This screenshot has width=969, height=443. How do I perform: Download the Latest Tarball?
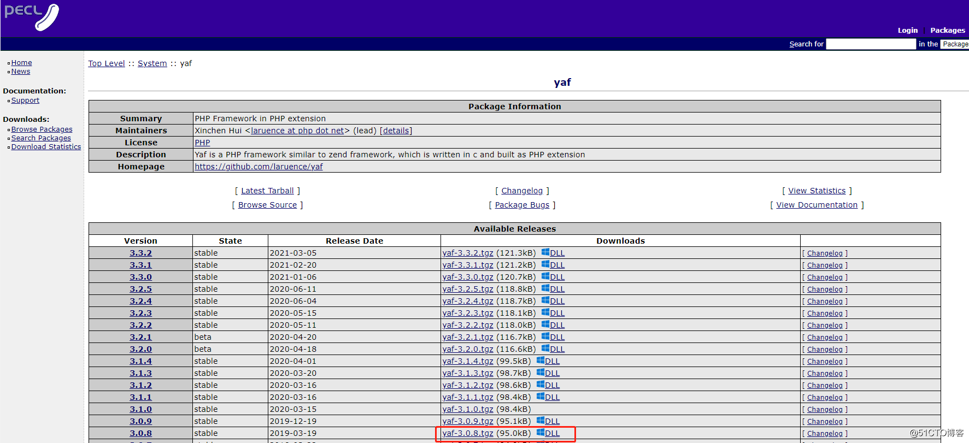tap(267, 191)
